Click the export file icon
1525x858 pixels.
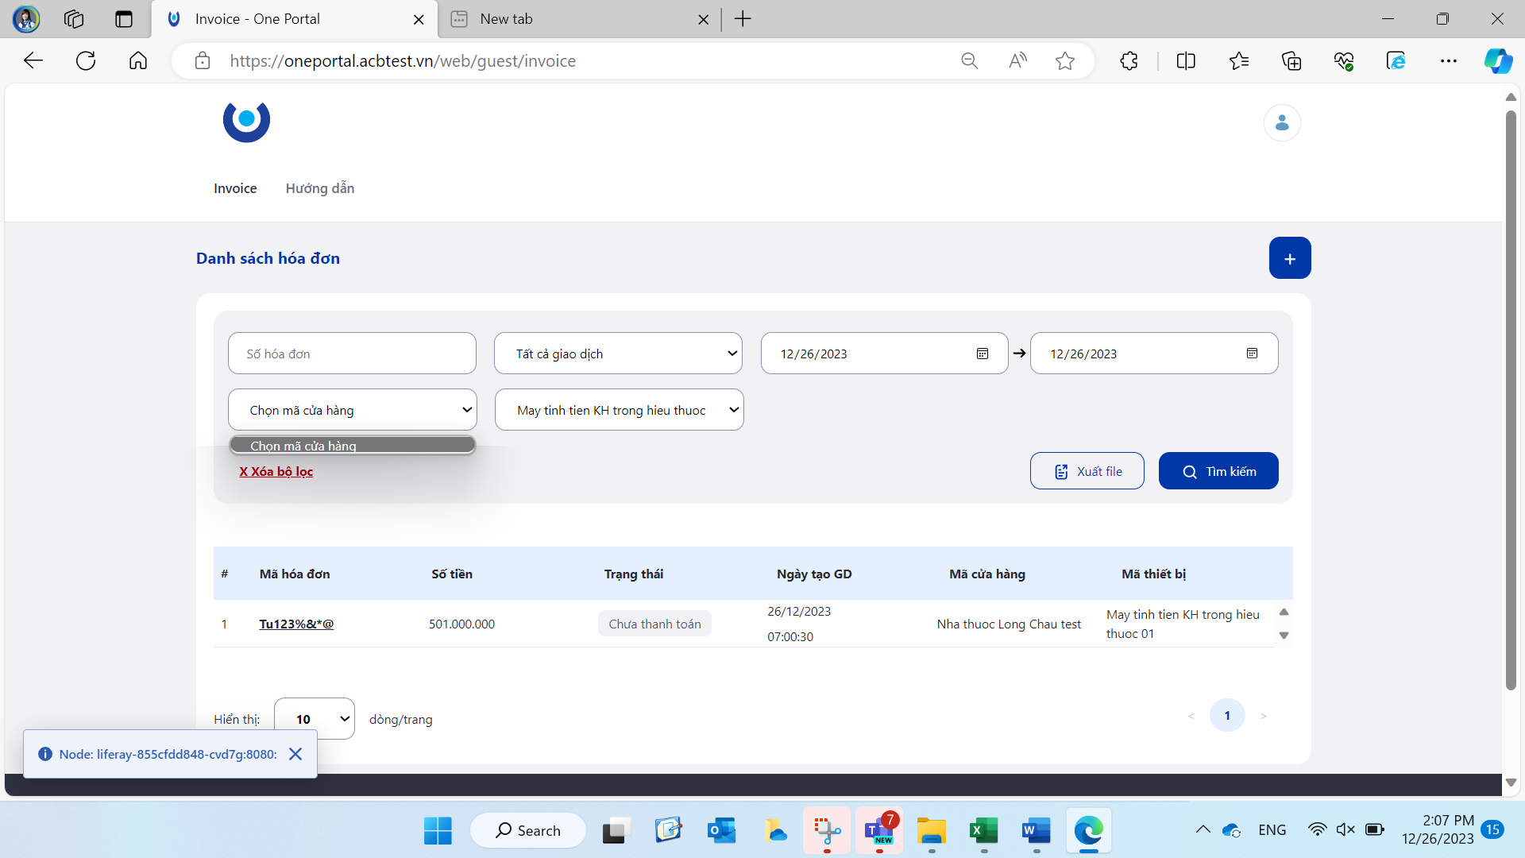pos(1061,470)
